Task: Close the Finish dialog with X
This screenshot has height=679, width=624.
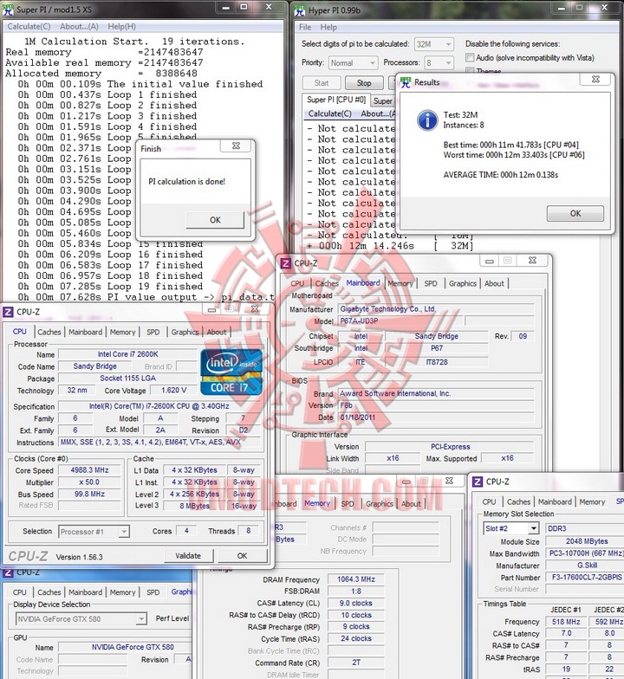Action: point(236,145)
